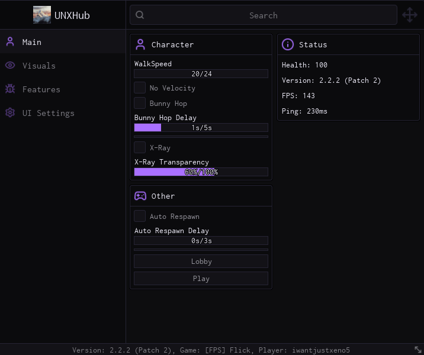Screen dimensions: 424x355
Task: Click the Main person icon in sidebar
Action: click(10, 42)
